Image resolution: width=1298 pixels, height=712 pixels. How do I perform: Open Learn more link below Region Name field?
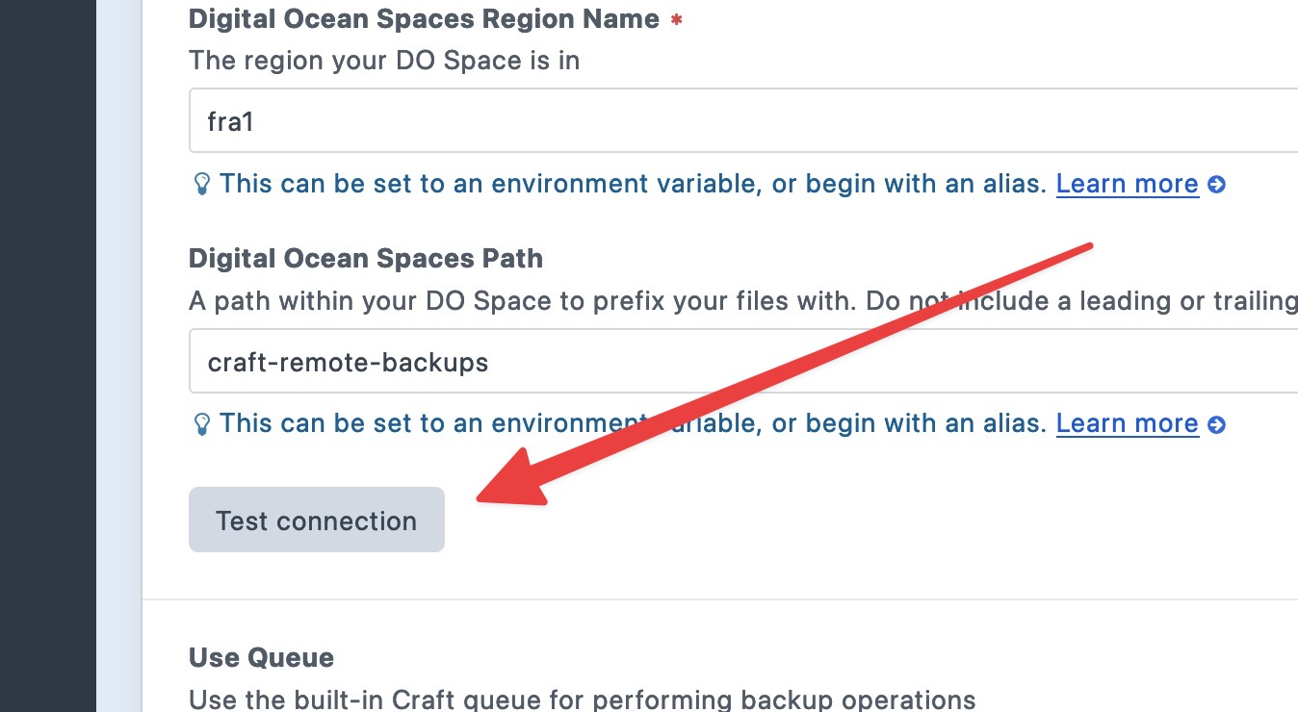(x=1127, y=184)
